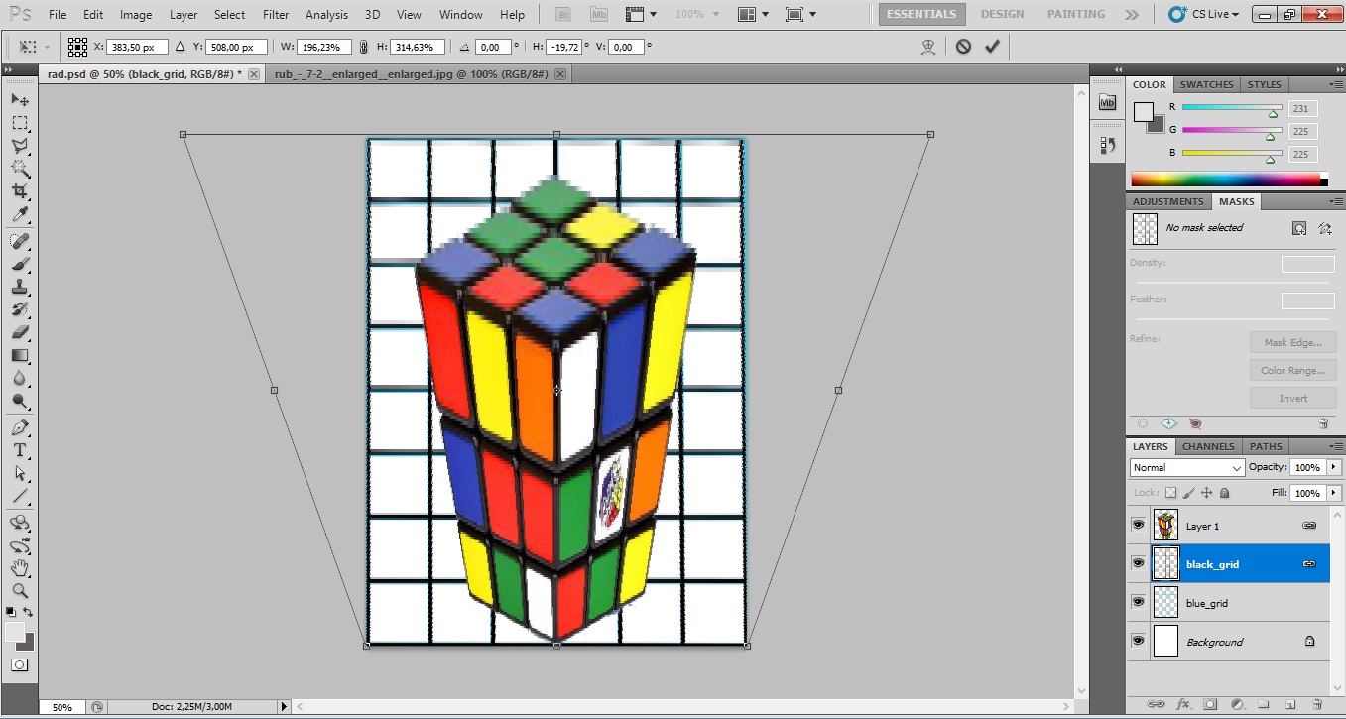Open the Layer menu
Viewport: 1346px width, 719px height.
[184, 15]
